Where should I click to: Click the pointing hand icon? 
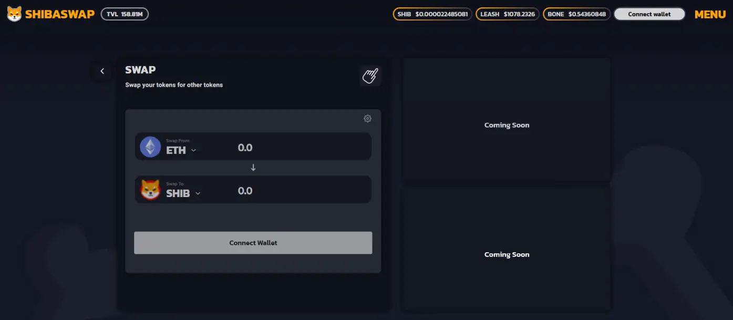click(x=370, y=76)
